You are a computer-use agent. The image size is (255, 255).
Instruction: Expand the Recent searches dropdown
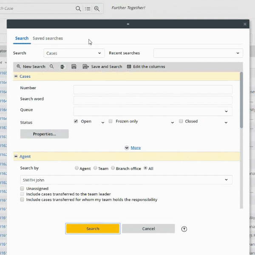pyautogui.click(x=198, y=53)
